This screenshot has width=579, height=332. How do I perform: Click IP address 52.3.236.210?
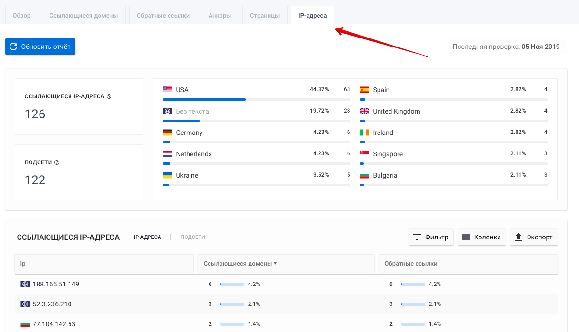point(52,304)
